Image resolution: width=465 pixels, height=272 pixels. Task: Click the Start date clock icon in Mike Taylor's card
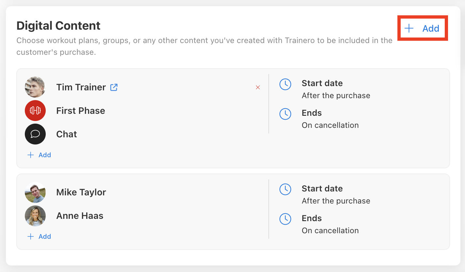coord(285,189)
